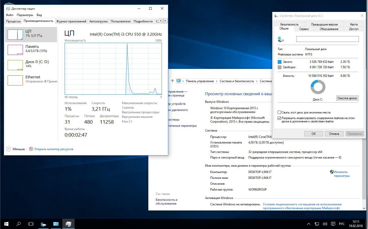The height and width of the screenshot is (229, 368).
Task: Click the CPU usage graph area
Action: 113,69
